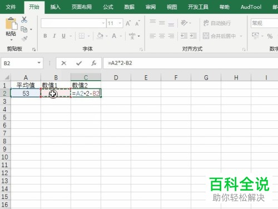The width and height of the screenshot is (278, 209).
Task: Click the accounting currency format icon
Action: [255, 35]
